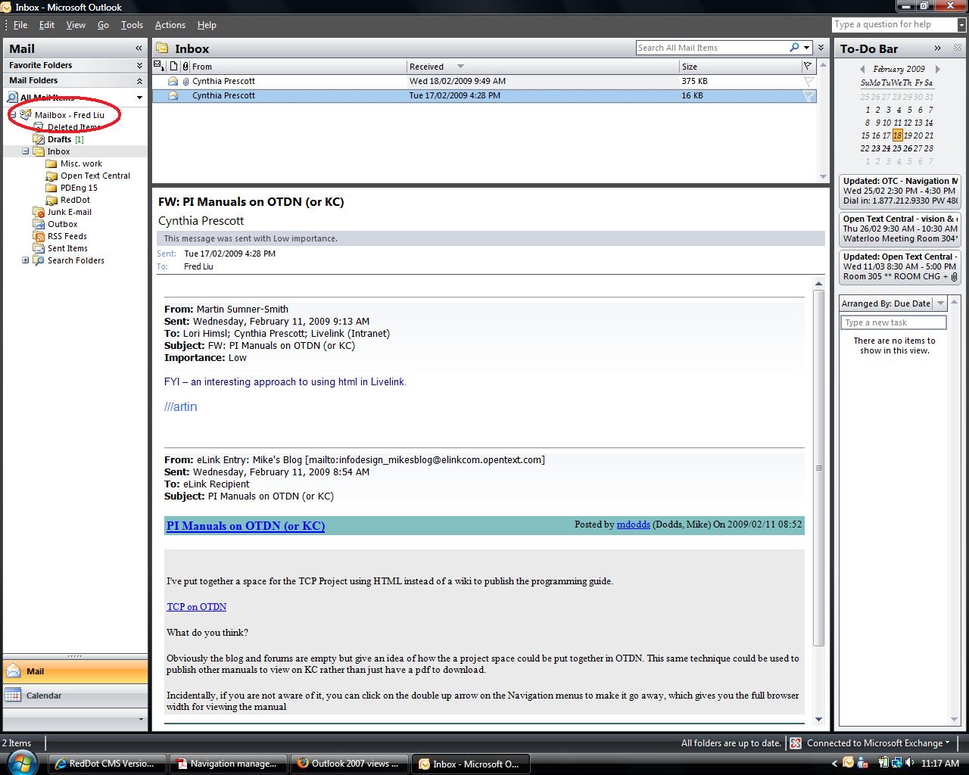Minimize the To-Do Bar chevron
The height and width of the screenshot is (775, 969).
[937, 48]
